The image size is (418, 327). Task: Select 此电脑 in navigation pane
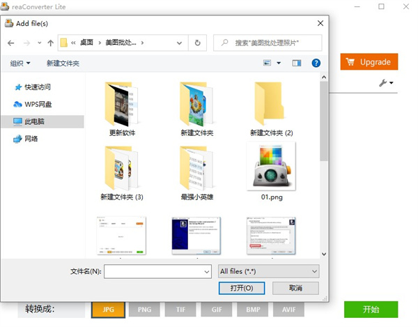pos(34,121)
